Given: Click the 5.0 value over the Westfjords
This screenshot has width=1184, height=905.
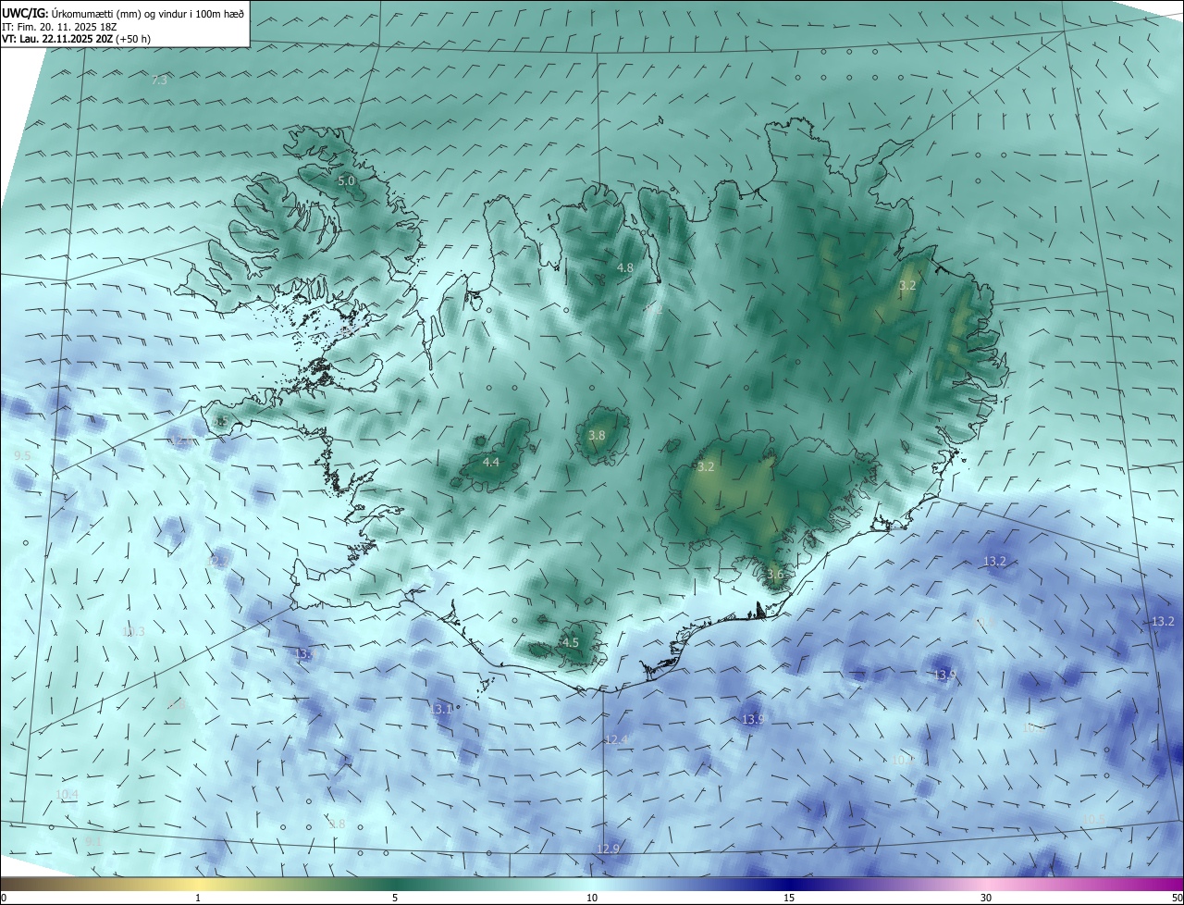Looking at the screenshot, I should click(346, 181).
